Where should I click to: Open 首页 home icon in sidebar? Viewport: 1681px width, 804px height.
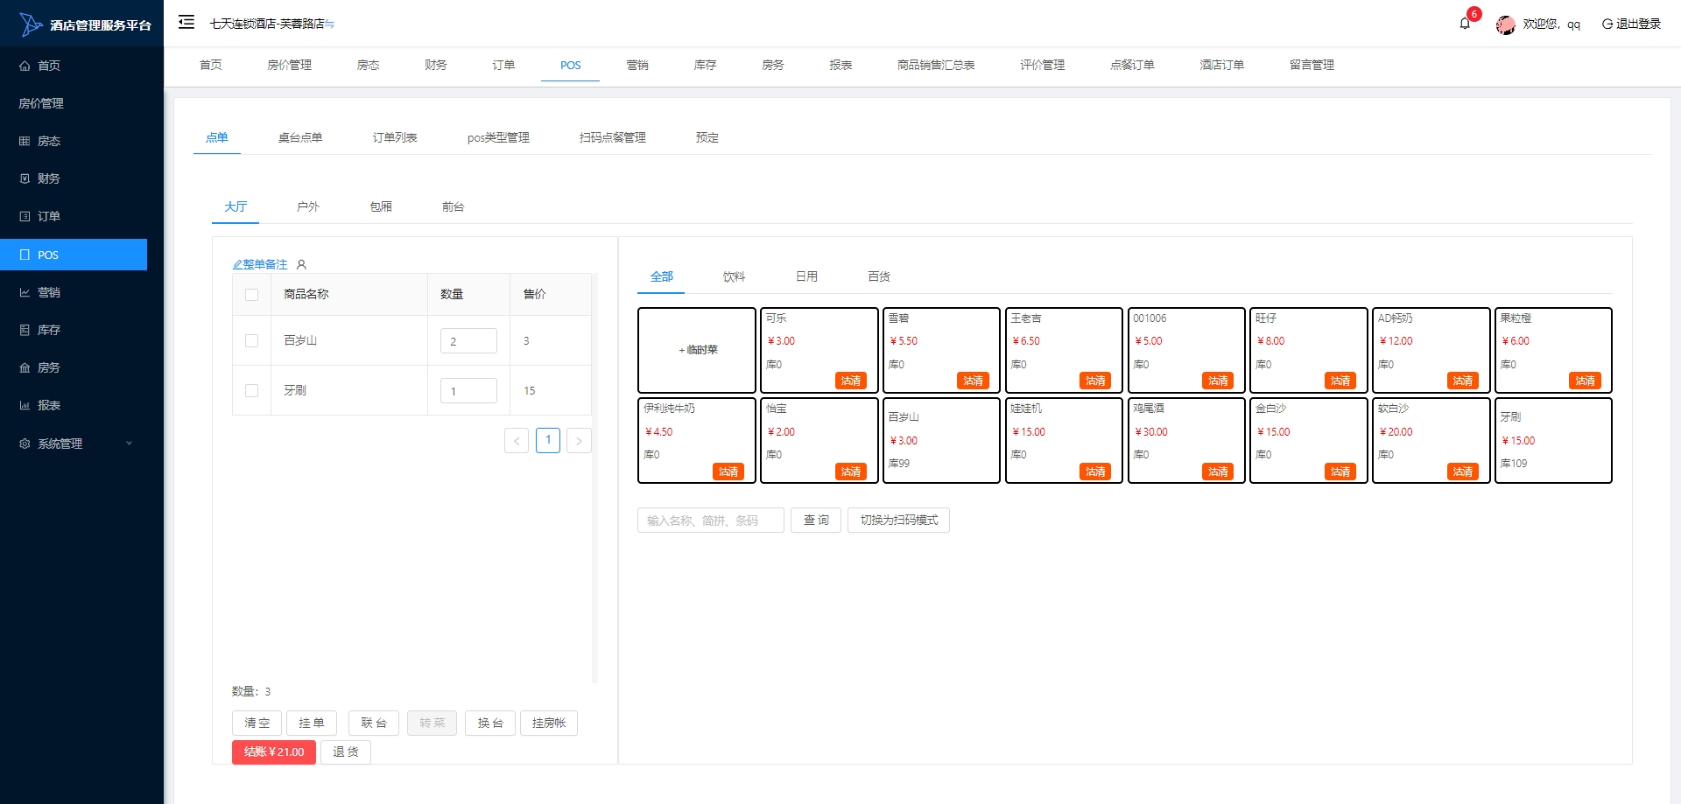25,66
